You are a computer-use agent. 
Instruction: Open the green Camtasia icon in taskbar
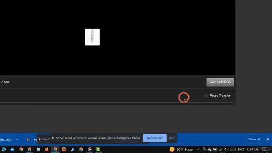[98, 149]
